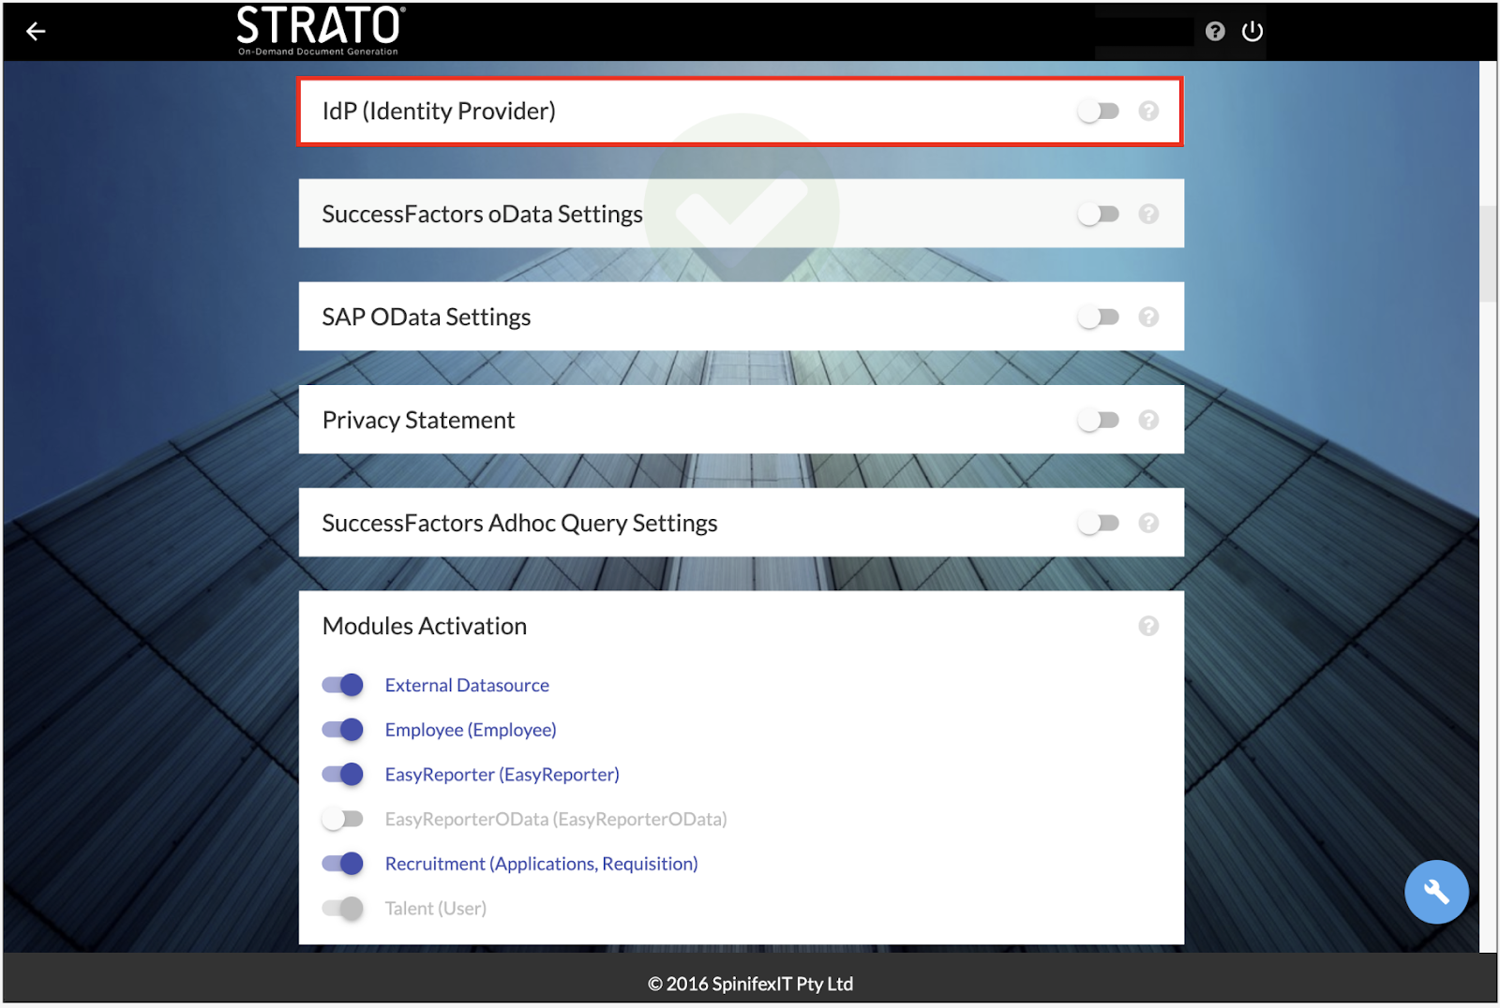Show help for SuccessFactors oData Settings

click(x=1147, y=215)
